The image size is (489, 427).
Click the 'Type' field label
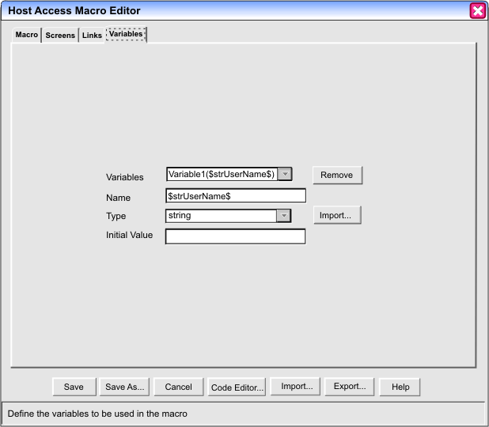point(116,216)
